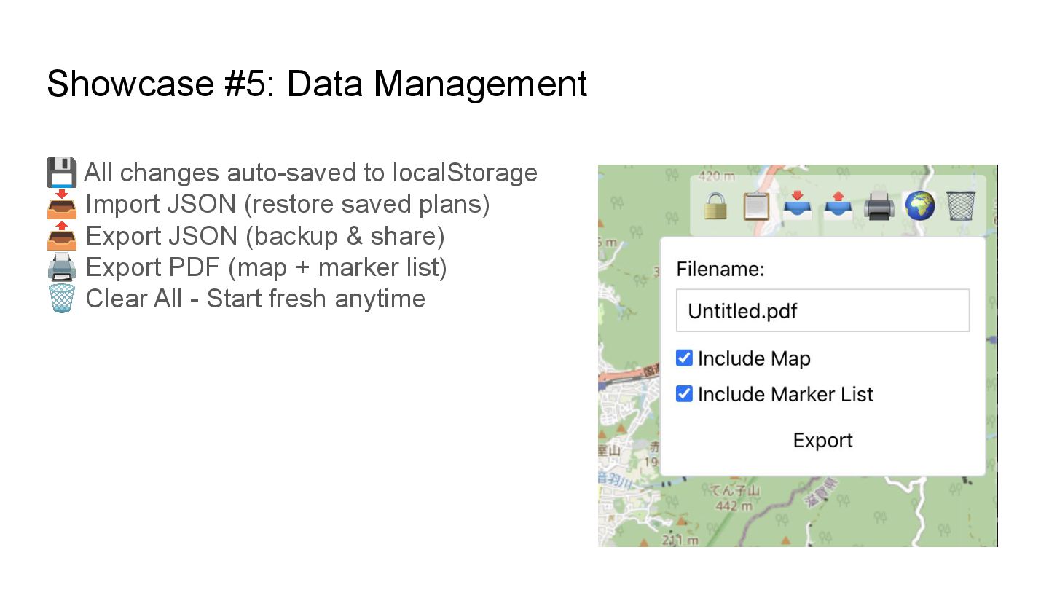Screen dimensions: 1049x590
Task: Uncheck the Include Map checkbox
Action: point(684,358)
